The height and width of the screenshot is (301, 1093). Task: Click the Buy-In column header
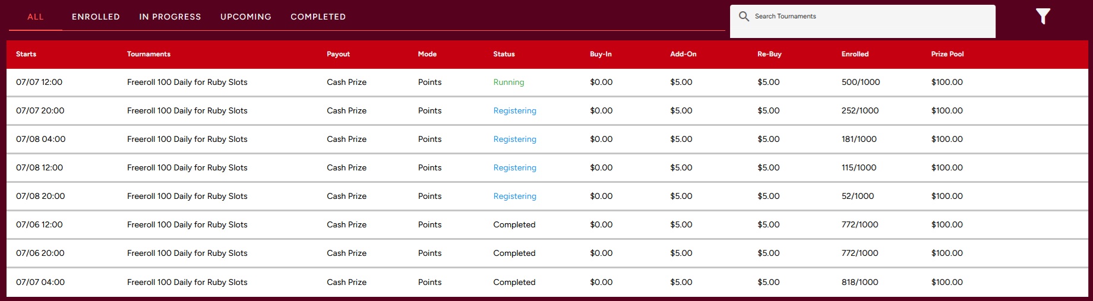pyautogui.click(x=601, y=54)
